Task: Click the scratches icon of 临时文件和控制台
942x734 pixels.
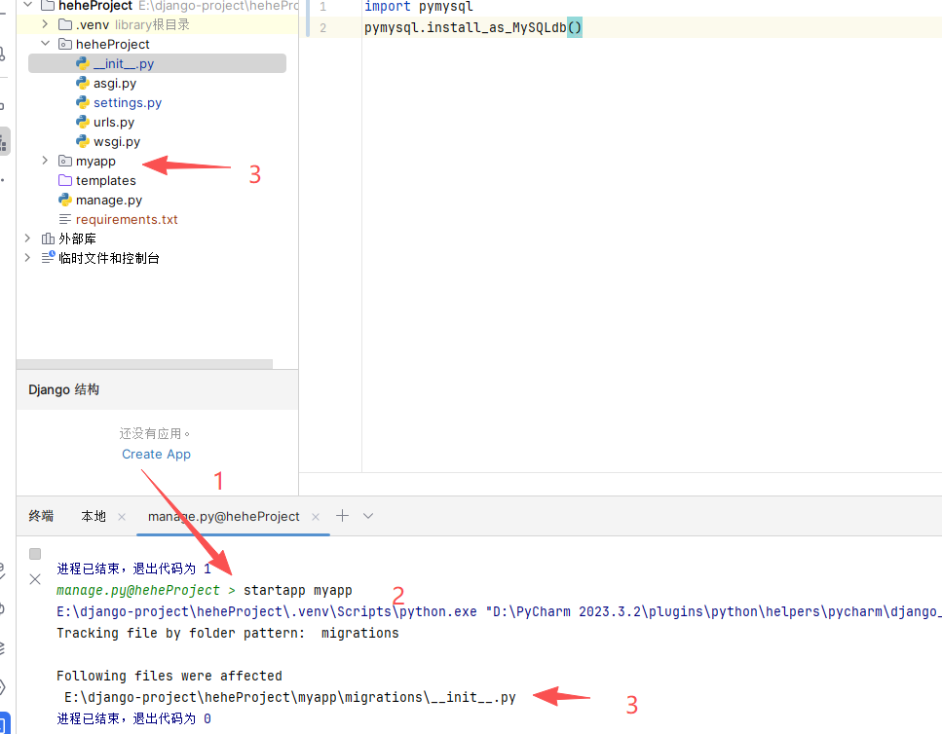Action: (x=48, y=257)
